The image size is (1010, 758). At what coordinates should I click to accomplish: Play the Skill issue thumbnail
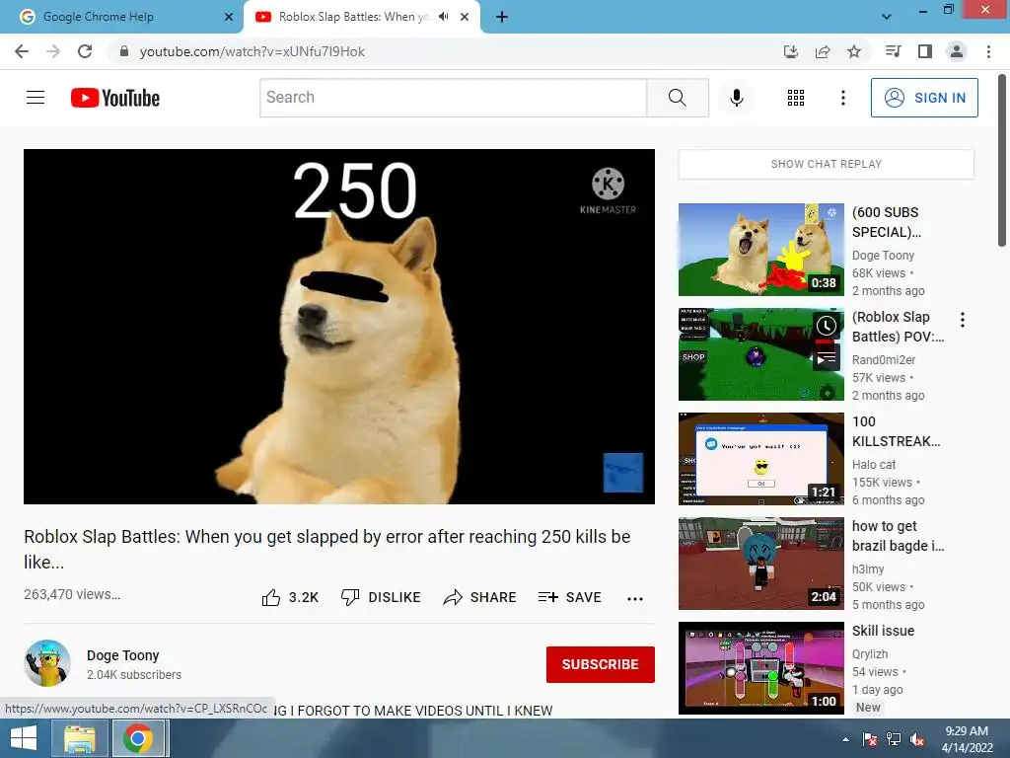pos(760,668)
